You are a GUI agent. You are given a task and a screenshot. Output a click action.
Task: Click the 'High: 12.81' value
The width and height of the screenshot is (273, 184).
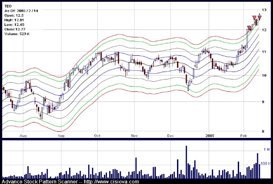click(14, 20)
